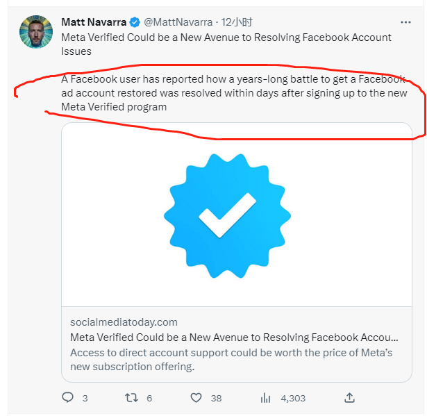Open the link card article title
This screenshot has width=427, height=416.
tap(234, 338)
